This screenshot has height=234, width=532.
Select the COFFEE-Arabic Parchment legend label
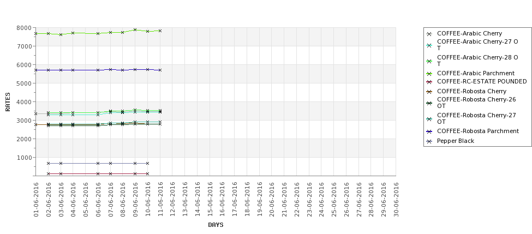click(476, 73)
